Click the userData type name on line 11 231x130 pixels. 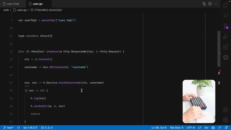(x=32, y=36)
